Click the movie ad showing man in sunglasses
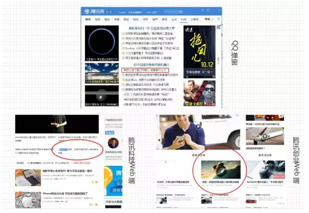 199,93
